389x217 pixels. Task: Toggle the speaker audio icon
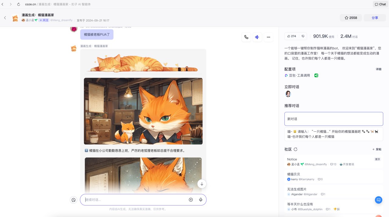[x=257, y=37]
